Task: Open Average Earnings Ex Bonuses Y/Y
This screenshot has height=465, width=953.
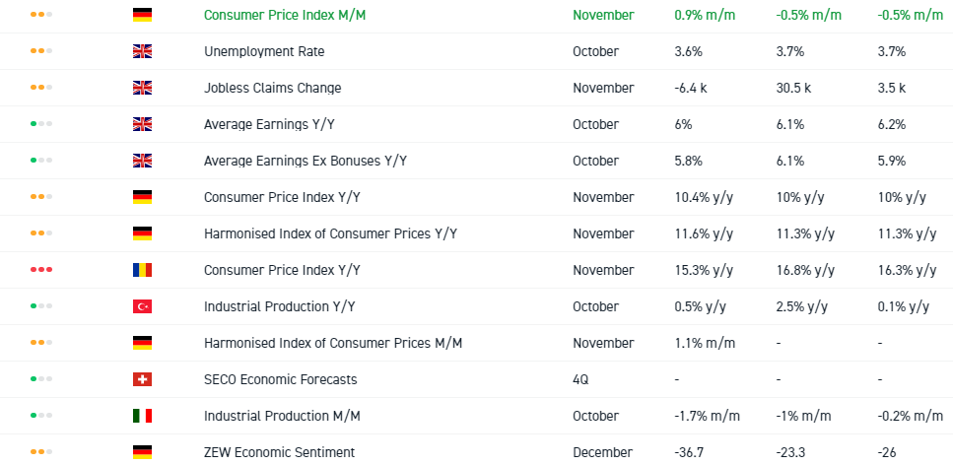Action: tap(306, 161)
